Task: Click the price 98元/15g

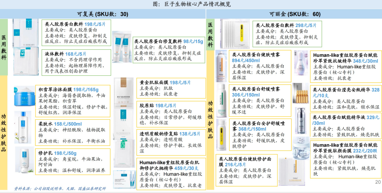Action: [x=193, y=41]
